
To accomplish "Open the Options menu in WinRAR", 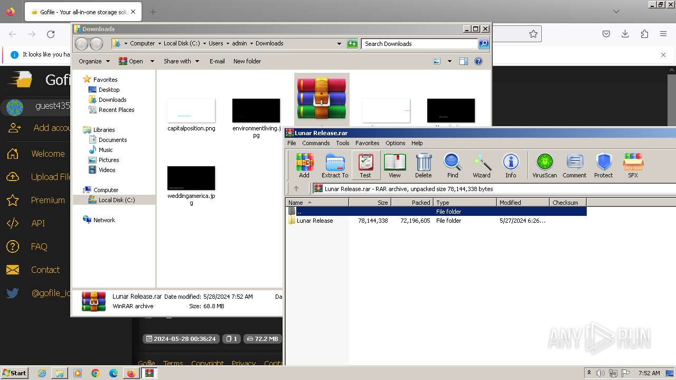I will [395, 143].
